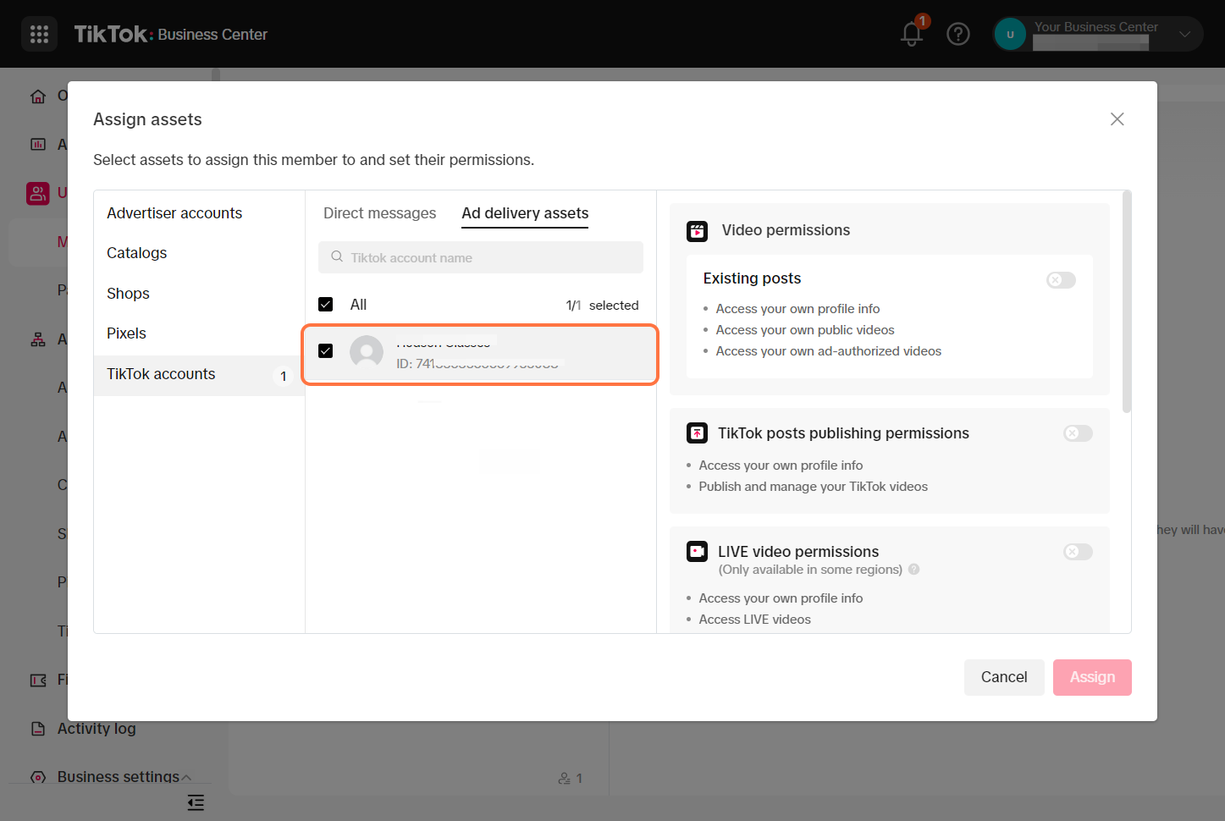The image size is (1225, 821).
Task: Collapse the Business settings section
Action: 186,777
